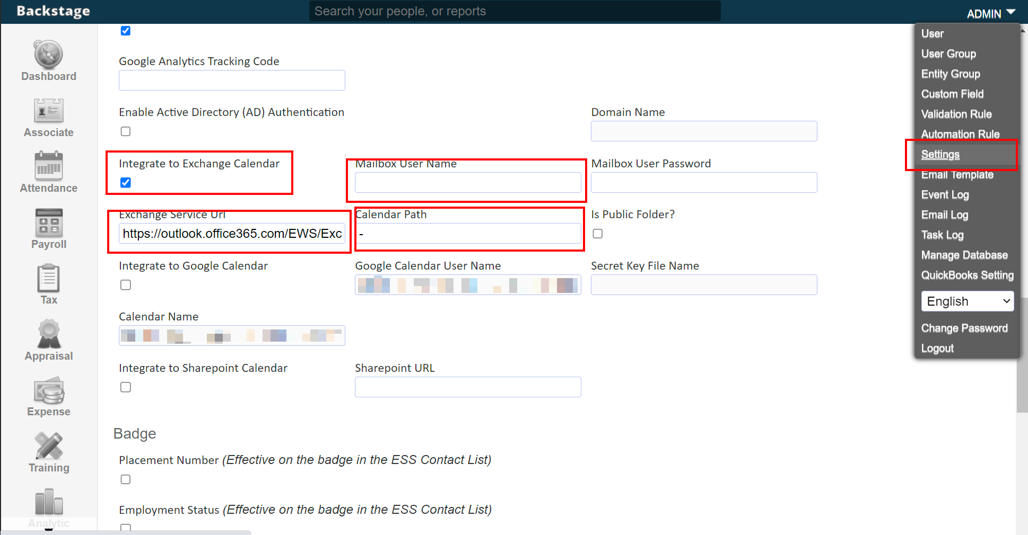Select User in the admin menu

click(x=933, y=34)
